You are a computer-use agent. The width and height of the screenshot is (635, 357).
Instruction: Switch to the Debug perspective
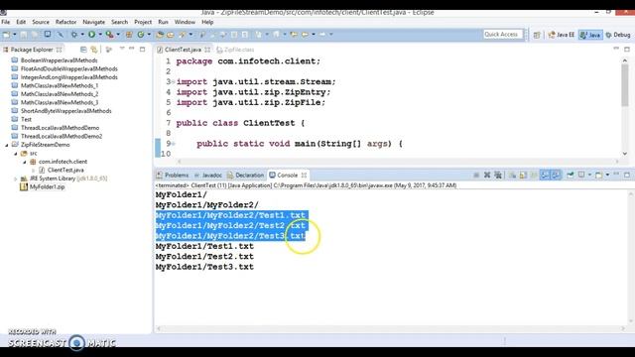[618, 35]
